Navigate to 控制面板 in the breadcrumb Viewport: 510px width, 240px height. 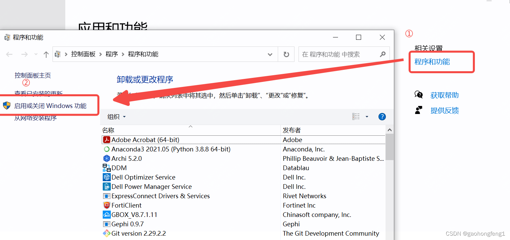point(84,54)
